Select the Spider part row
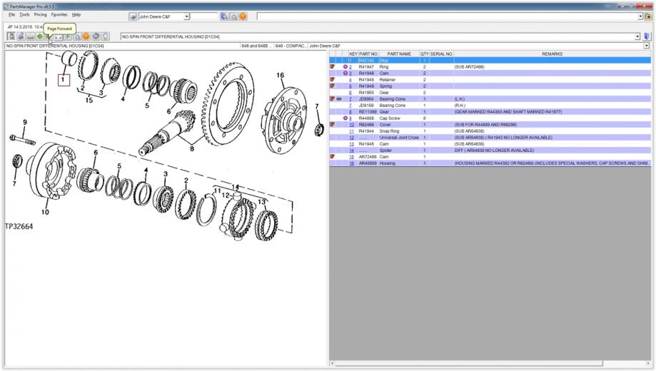Screen dimensions: 656x371 click(490, 150)
